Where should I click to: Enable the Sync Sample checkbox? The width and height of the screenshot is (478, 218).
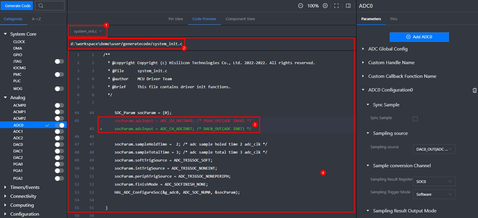[415, 119]
